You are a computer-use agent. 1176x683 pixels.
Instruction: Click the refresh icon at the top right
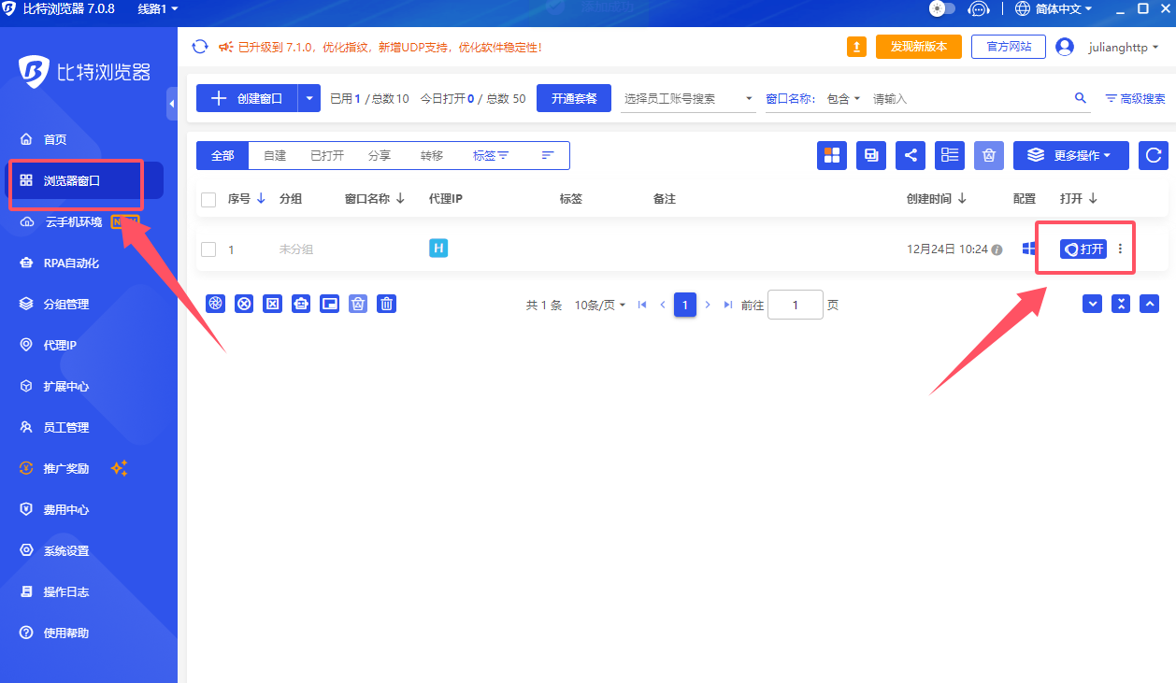coord(1153,155)
